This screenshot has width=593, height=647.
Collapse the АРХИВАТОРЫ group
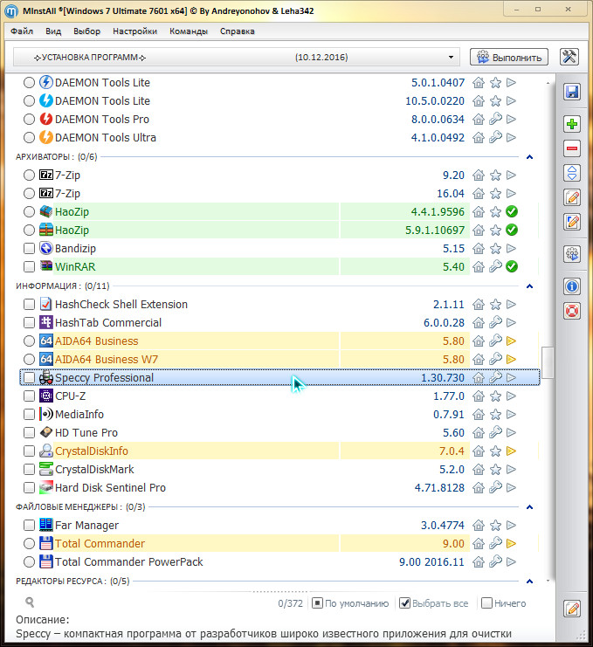pyautogui.click(x=530, y=157)
